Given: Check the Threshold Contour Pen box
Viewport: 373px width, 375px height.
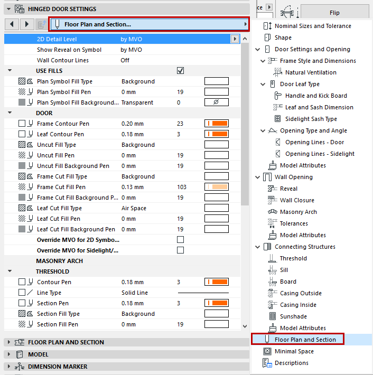Looking at the screenshot, I should click(22, 282).
